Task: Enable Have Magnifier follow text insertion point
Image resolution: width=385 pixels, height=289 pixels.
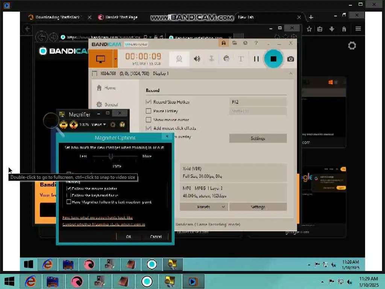Action: pyautogui.click(x=69, y=202)
